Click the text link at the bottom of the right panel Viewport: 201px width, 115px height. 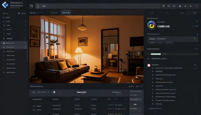155,109
